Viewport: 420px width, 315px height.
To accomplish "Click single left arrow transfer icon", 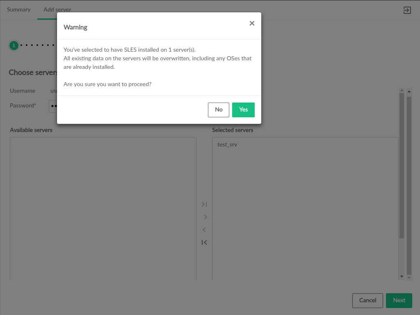I will 204,230.
